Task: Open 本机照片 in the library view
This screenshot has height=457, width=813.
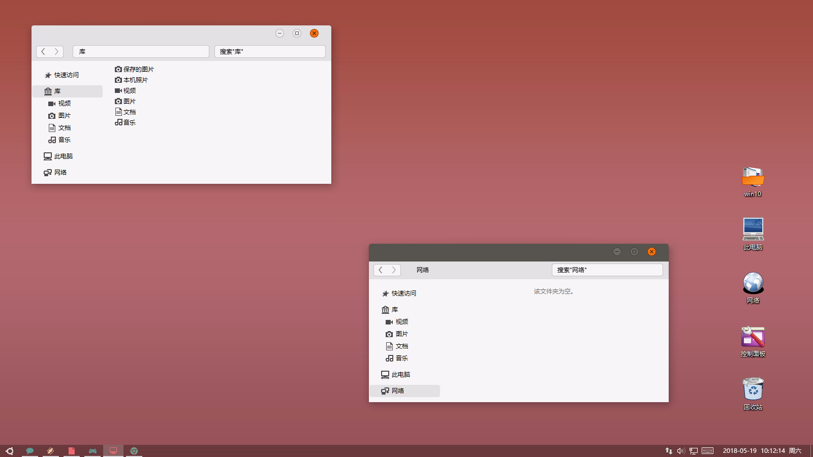Action: coord(135,80)
